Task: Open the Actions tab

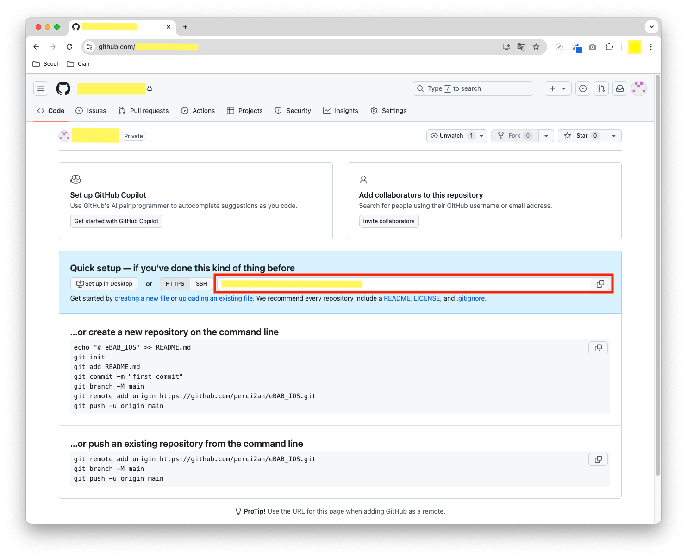Action: pos(198,111)
